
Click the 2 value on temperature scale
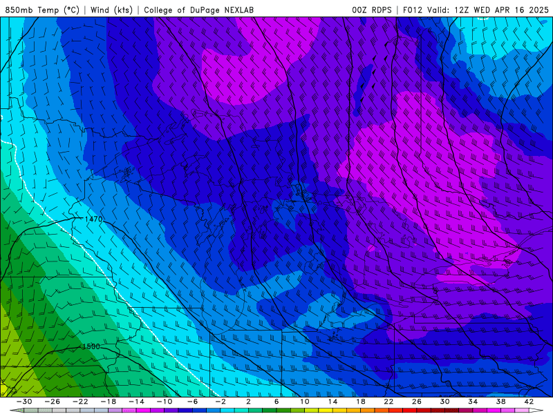[248, 402]
